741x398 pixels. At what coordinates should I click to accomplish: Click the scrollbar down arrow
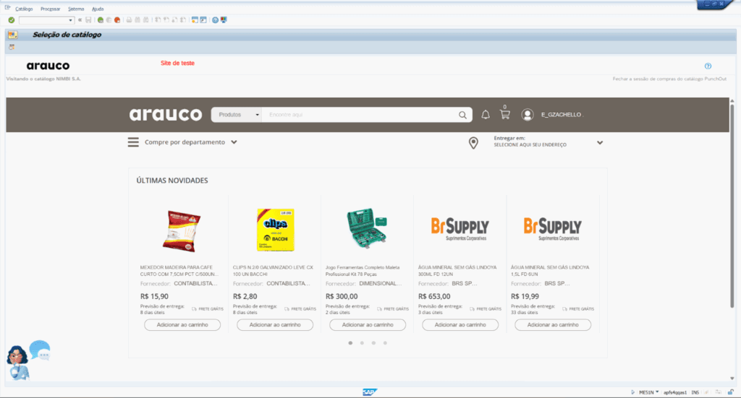click(732, 378)
